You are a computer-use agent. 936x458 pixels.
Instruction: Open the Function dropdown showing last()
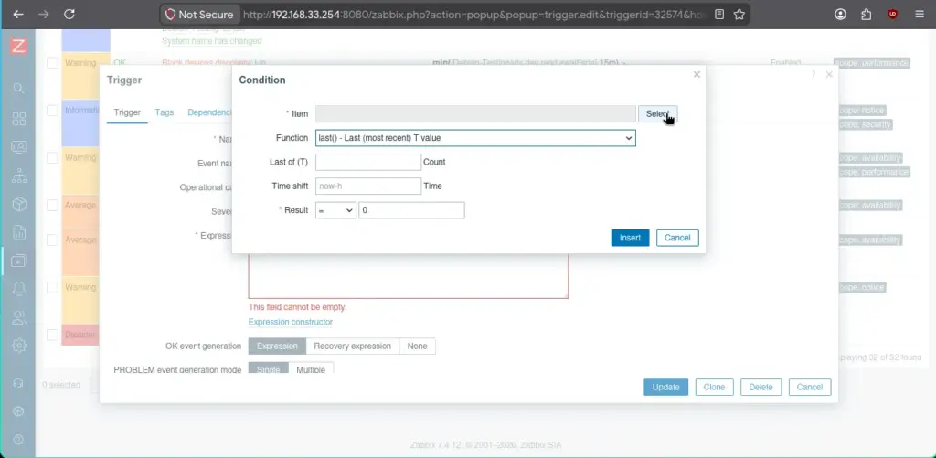pos(475,138)
